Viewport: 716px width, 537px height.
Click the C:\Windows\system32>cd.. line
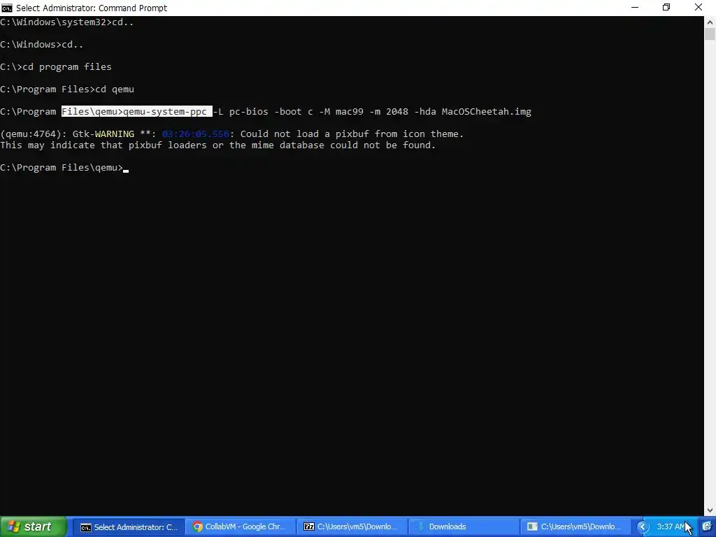click(x=66, y=22)
